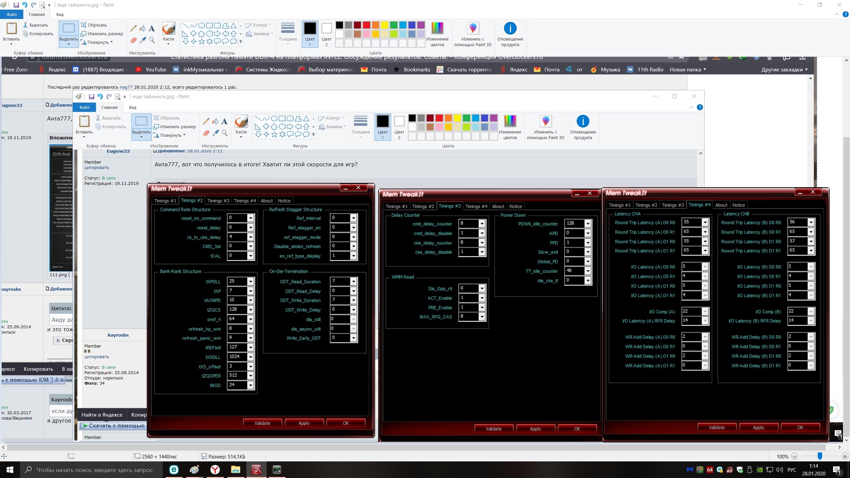Pick the Fill bucket tool in the top ribbon
This screenshot has width=850, height=478.
(142, 29)
